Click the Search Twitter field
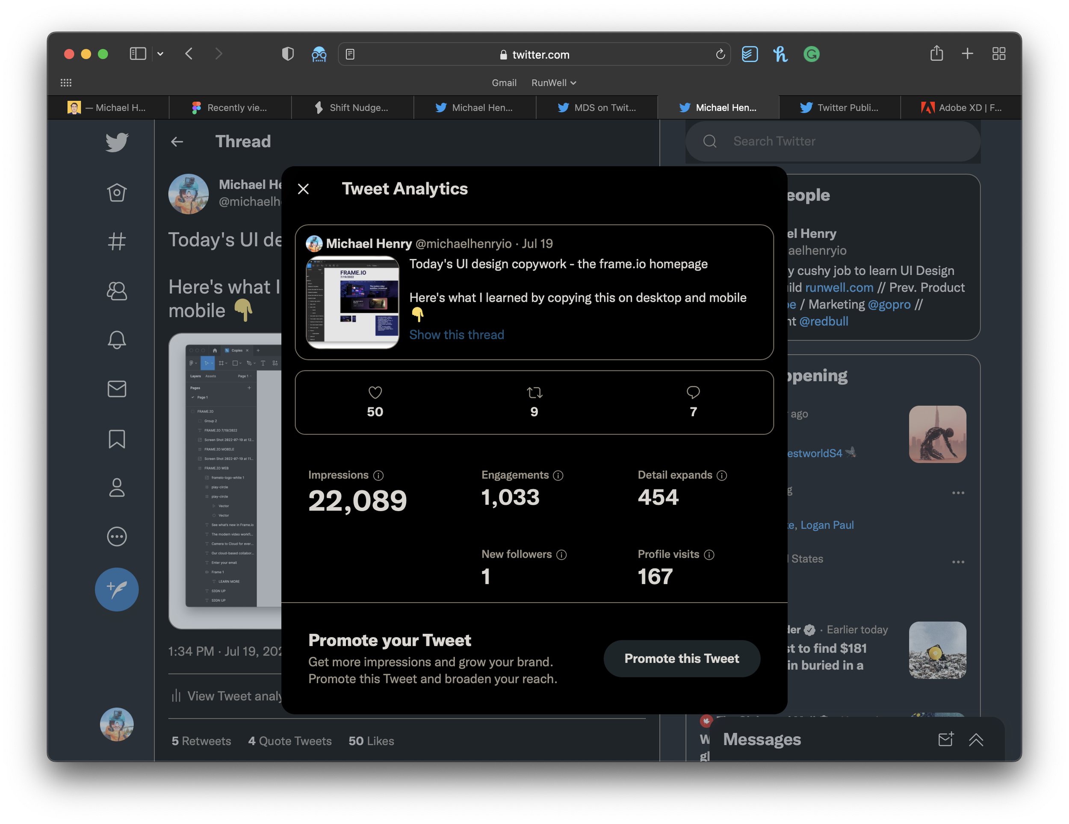1069x824 pixels. [x=832, y=141]
